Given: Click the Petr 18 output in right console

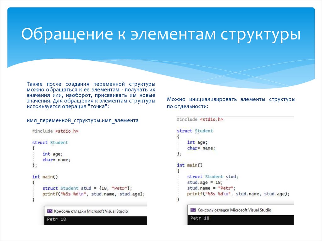Looking at the screenshot, I should point(200,218).
